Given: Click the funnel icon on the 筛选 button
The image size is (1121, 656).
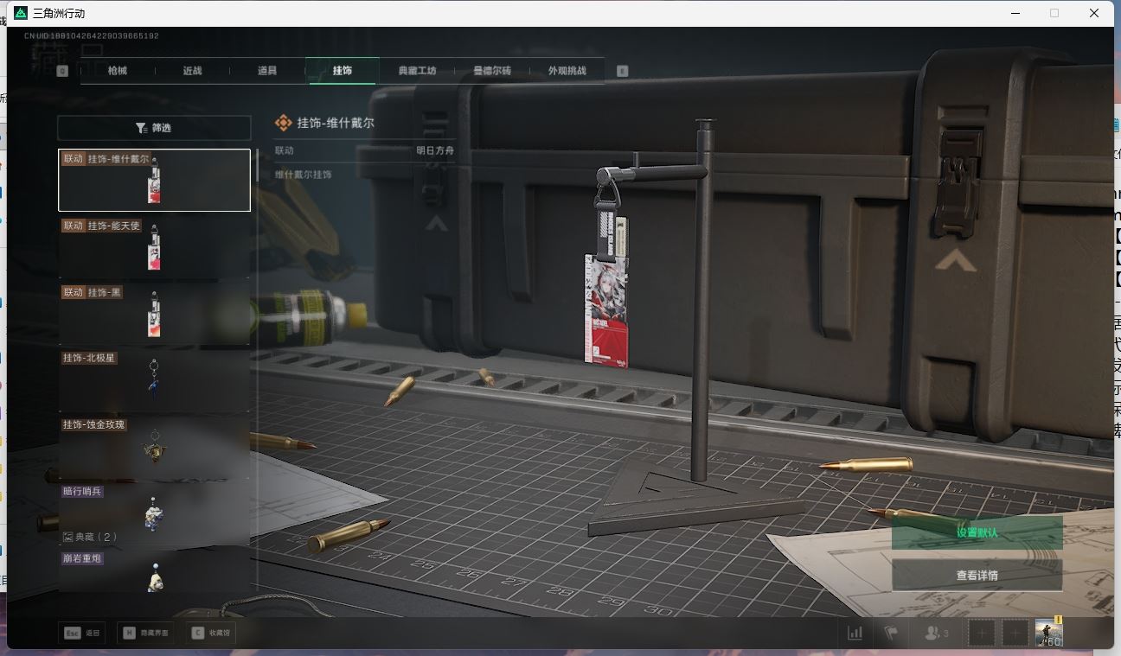Looking at the screenshot, I should (x=141, y=127).
